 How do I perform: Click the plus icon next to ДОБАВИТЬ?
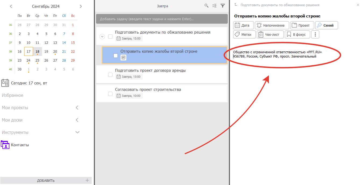[87, 180]
